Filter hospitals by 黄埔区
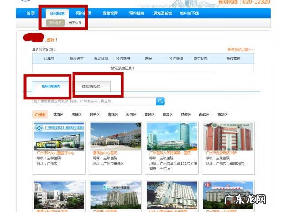The image size is (283, 212). pyautogui.click(x=149, y=114)
